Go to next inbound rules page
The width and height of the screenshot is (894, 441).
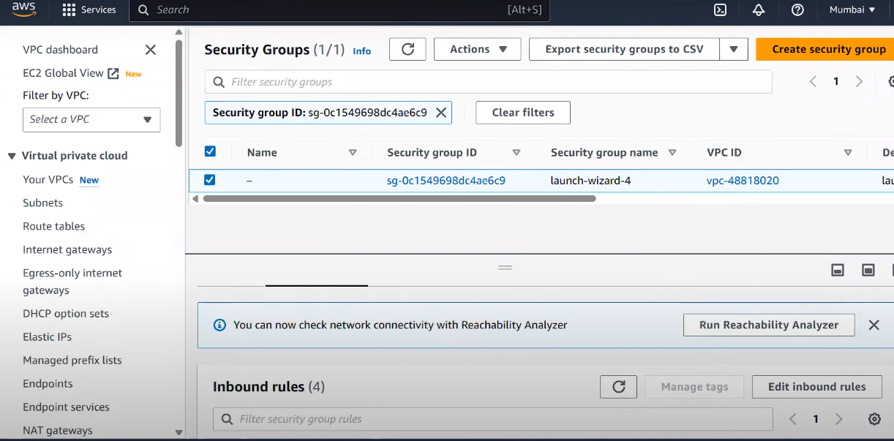(839, 419)
